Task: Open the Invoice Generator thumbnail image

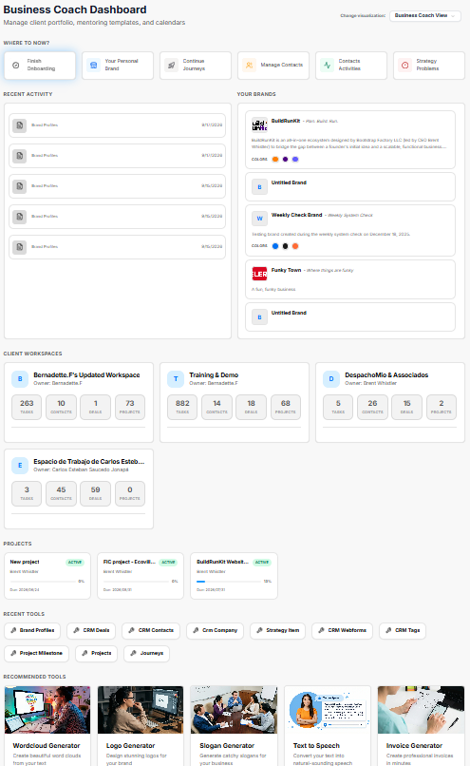Action: point(421,710)
